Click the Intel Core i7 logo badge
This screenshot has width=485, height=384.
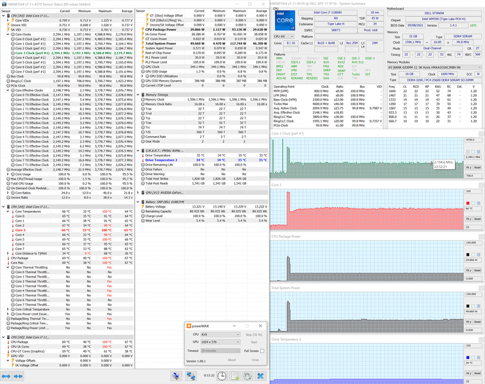tap(285, 21)
